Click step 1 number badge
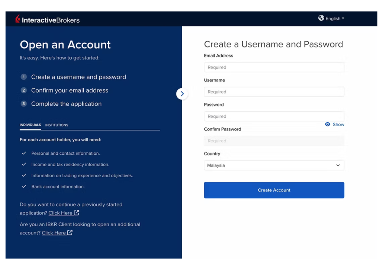Viewport: 383px width, 270px height. tap(24, 77)
